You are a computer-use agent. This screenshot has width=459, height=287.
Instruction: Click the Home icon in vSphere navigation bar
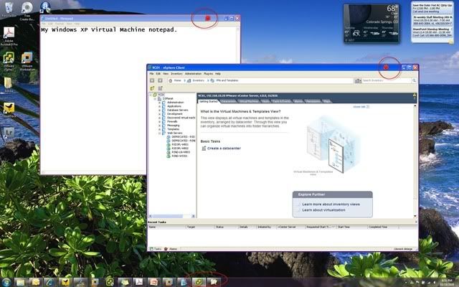coord(171,80)
